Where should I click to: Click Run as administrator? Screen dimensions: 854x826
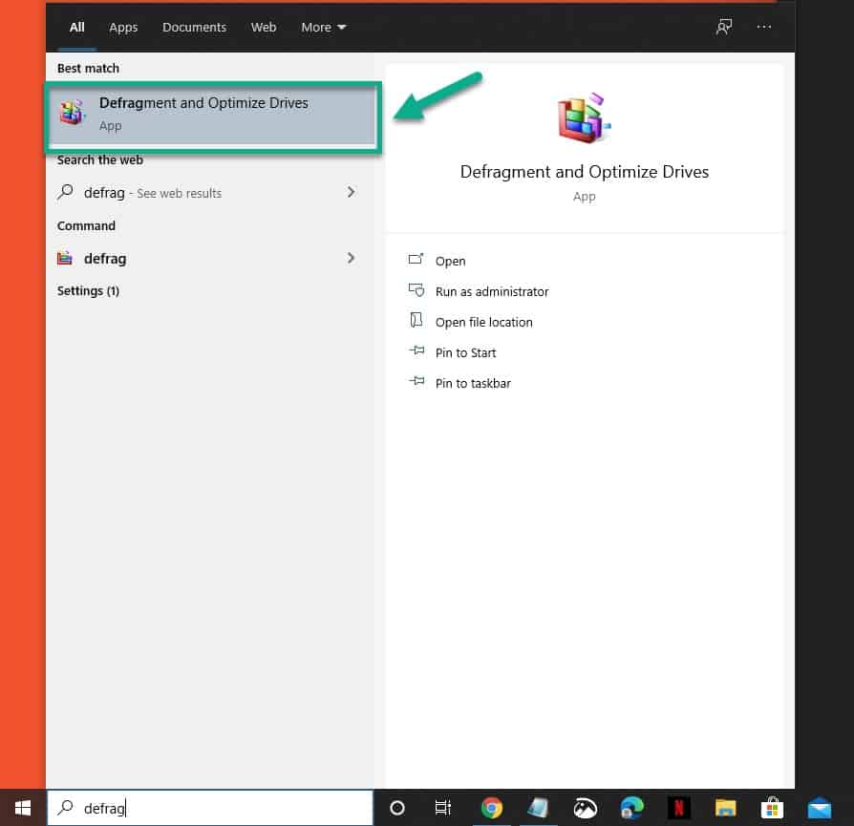[x=492, y=292]
